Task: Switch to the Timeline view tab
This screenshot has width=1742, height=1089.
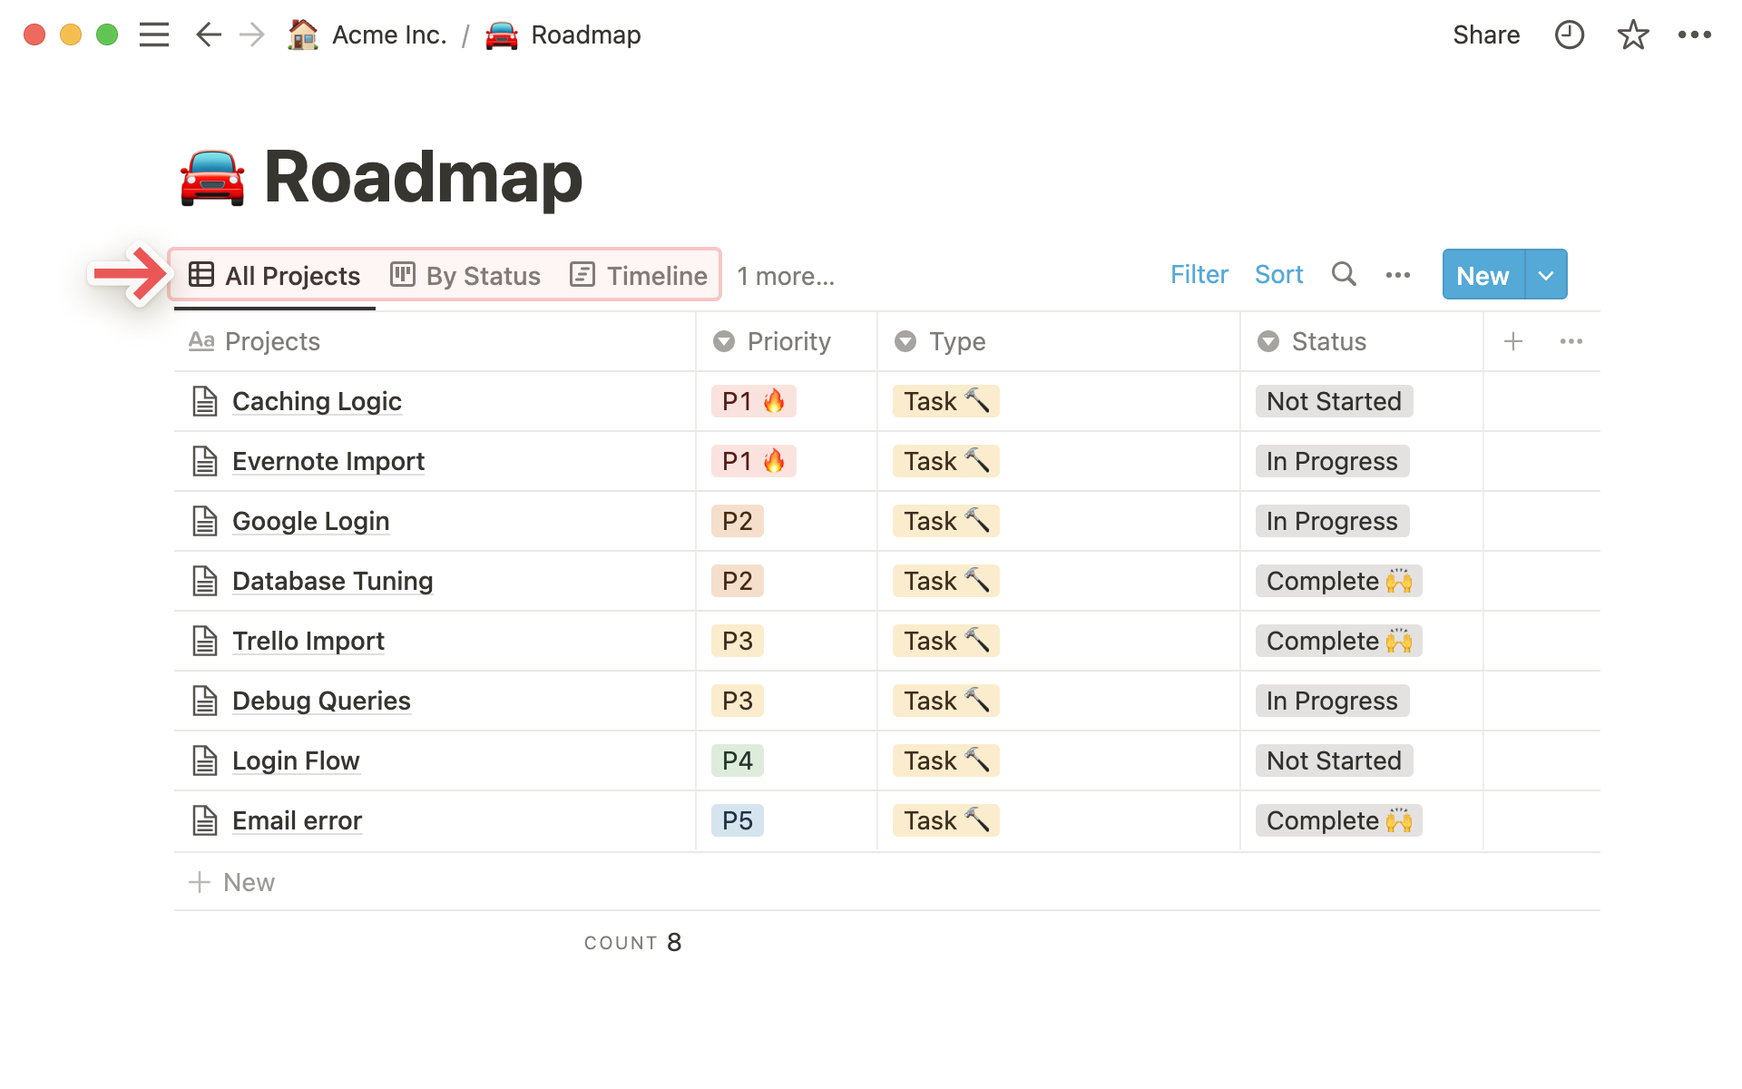Action: 639,276
